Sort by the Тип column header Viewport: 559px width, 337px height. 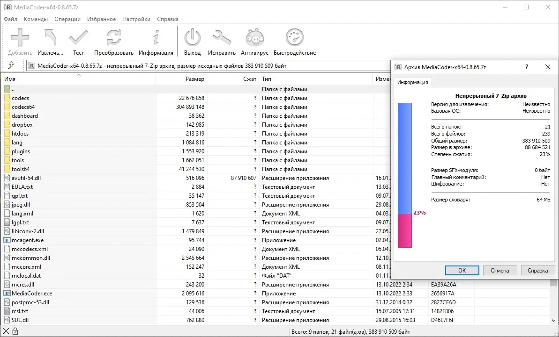(x=316, y=79)
